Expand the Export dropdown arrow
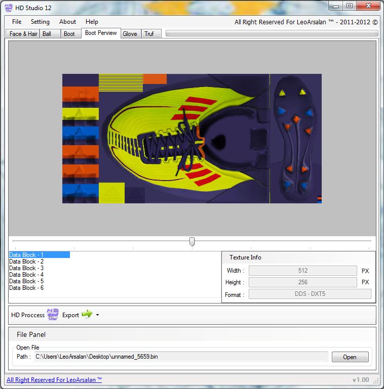The image size is (384, 389). 97,315
